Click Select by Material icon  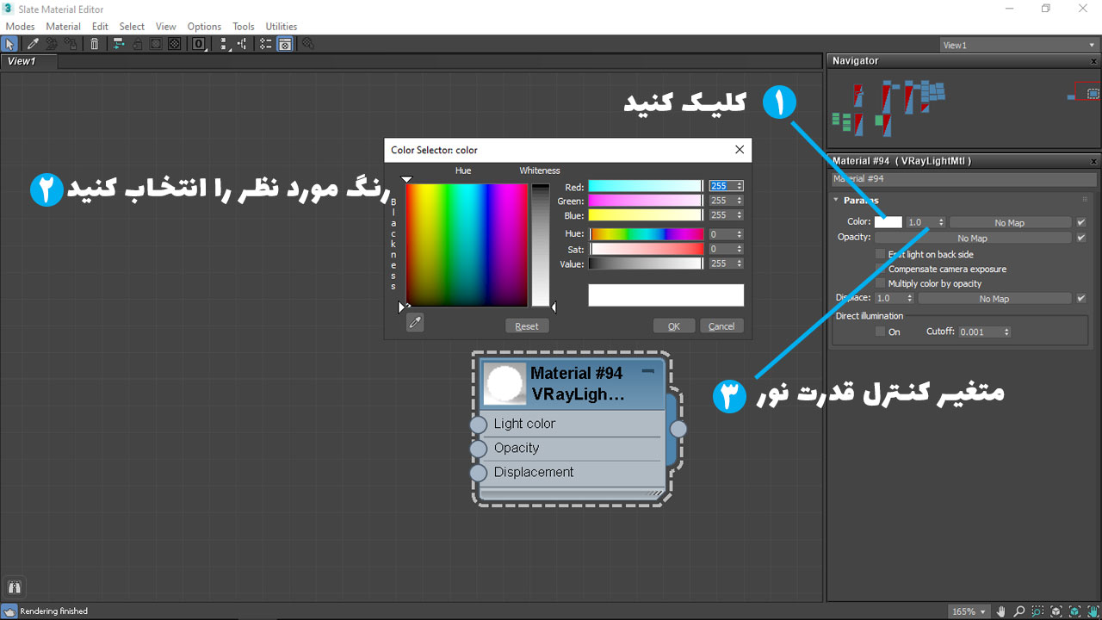[308, 44]
